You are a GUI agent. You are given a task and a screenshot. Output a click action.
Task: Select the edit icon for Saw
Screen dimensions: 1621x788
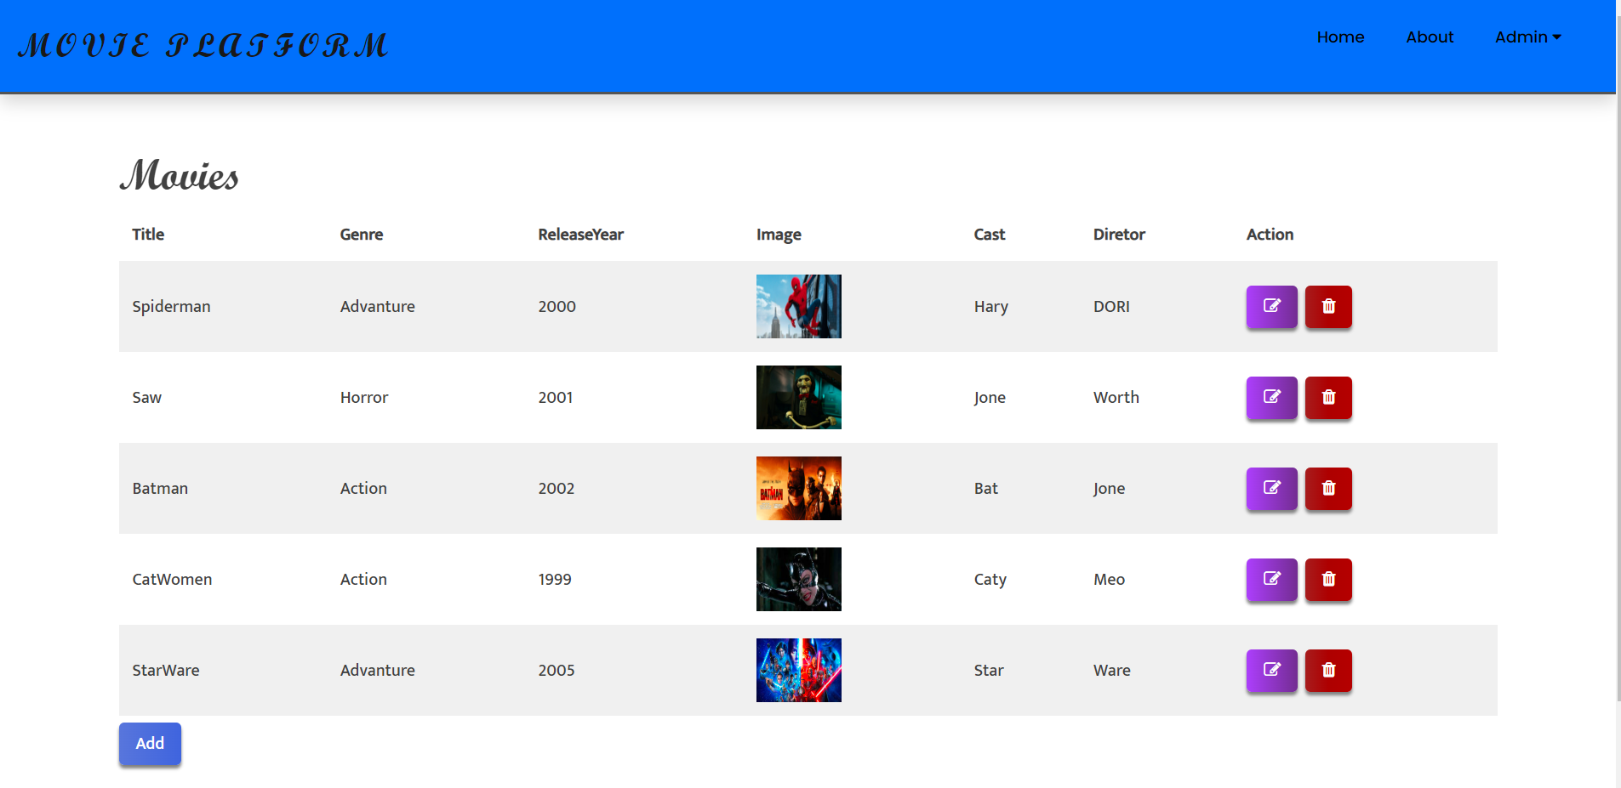[1271, 397]
